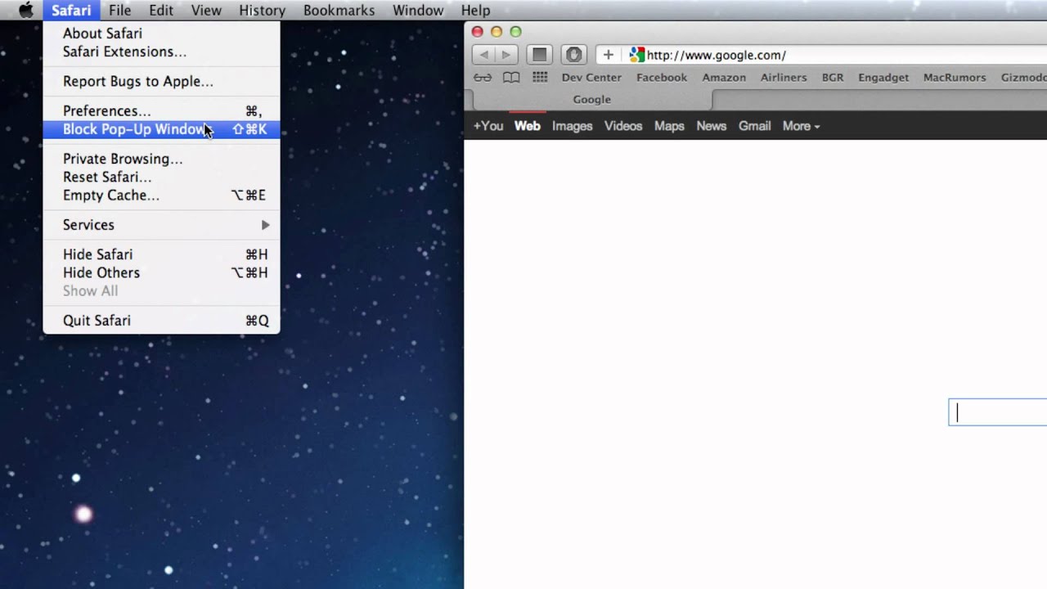Open the Apple menu
Screen dimensions: 1047x589
(26, 11)
